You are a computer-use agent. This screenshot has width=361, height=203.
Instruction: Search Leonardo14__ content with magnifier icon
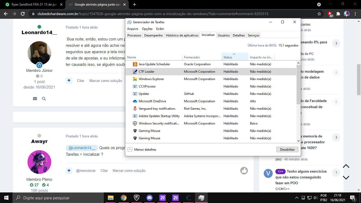[x=44, y=99]
